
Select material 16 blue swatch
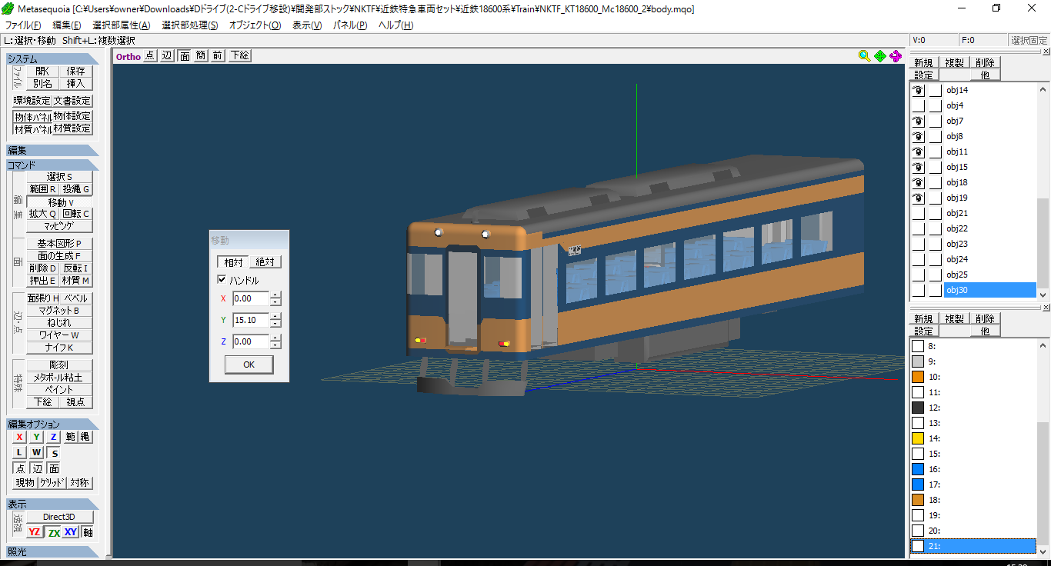(917, 469)
